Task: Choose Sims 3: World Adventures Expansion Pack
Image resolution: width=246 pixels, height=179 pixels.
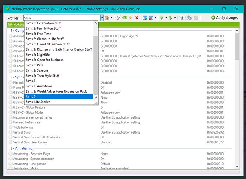Action: click(x=59, y=92)
